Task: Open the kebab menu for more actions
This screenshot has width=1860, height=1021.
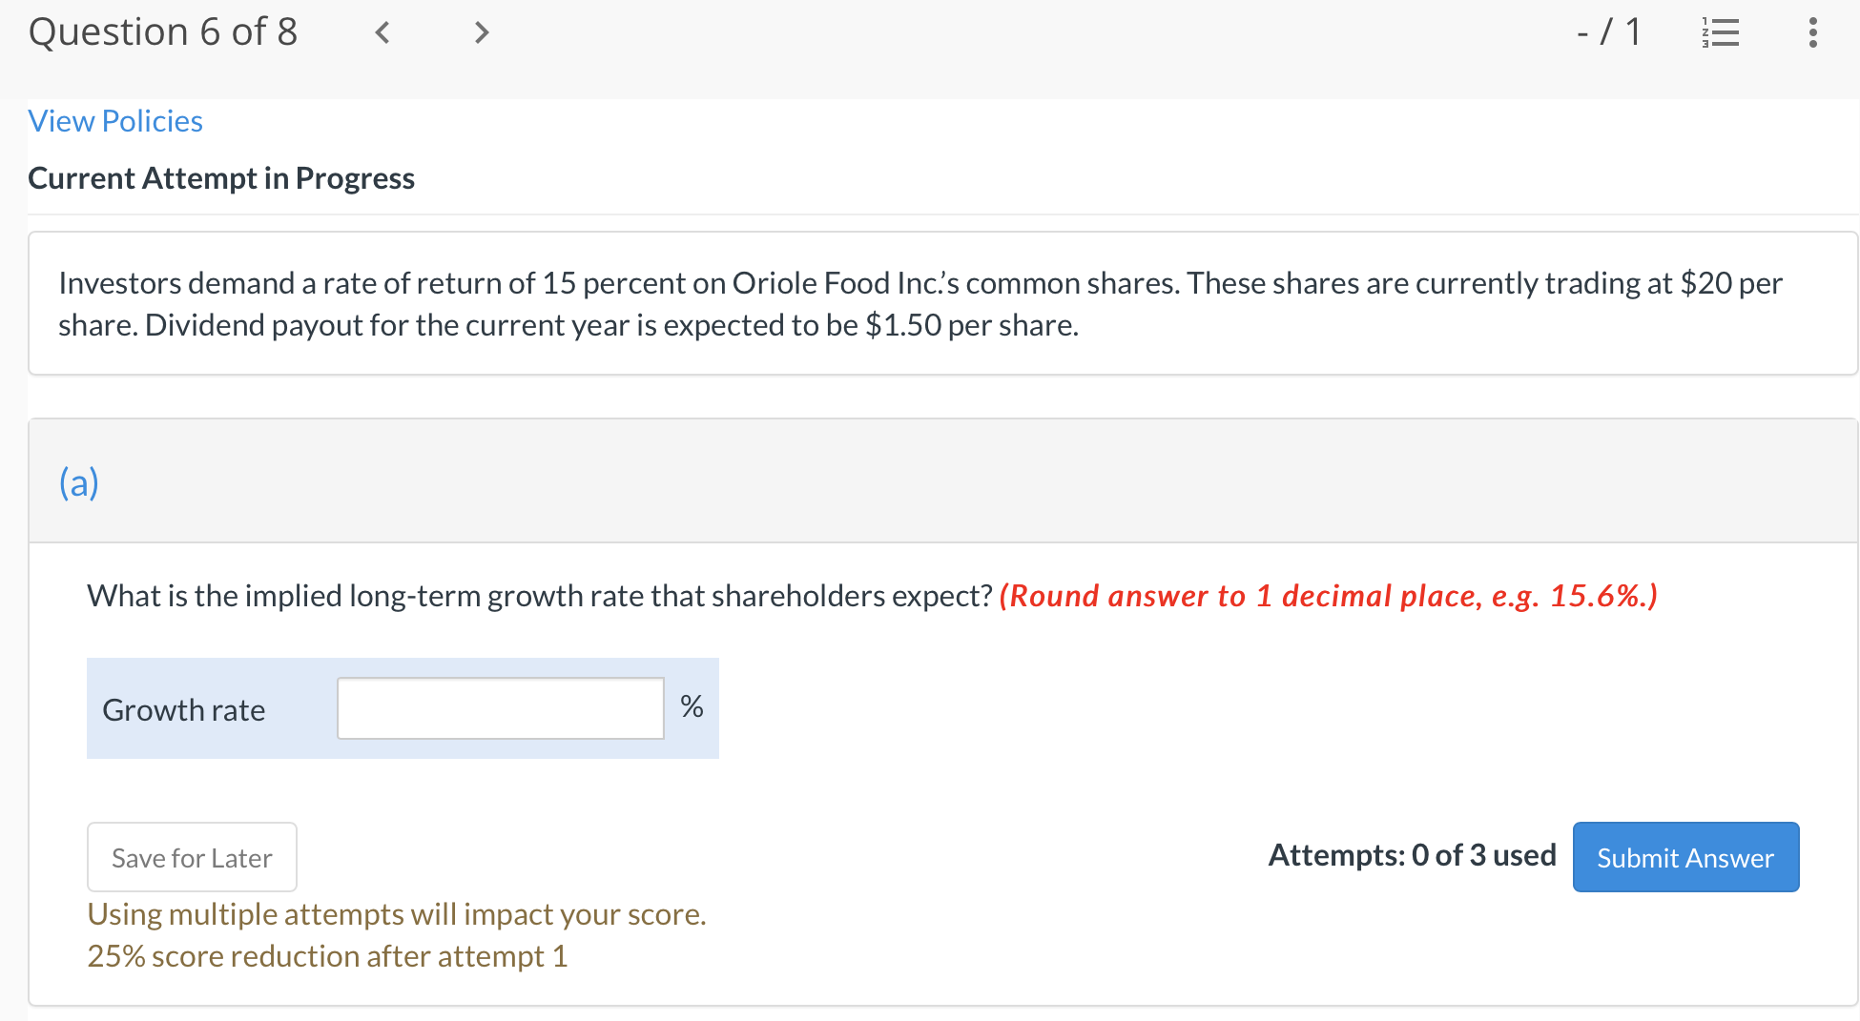Action: coord(1811,31)
